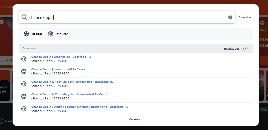268x130 pixels.
Task: Click soccer ball icon beside Juventude-RS Chance Dupla
Action: (24, 71)
